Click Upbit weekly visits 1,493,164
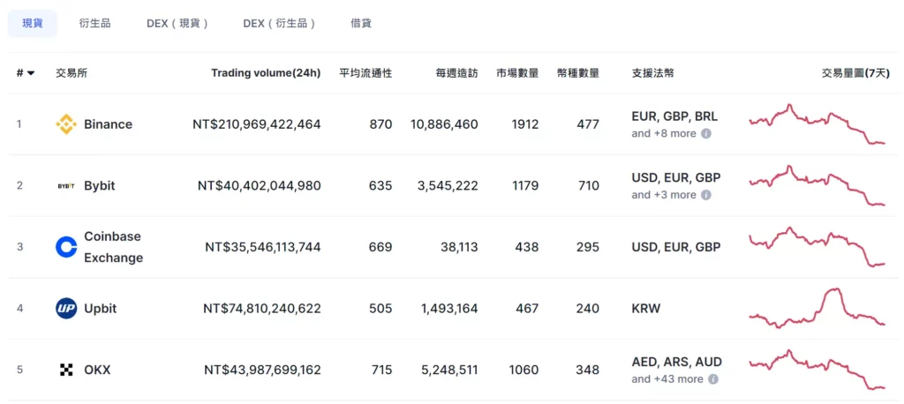 click(449, 309)
